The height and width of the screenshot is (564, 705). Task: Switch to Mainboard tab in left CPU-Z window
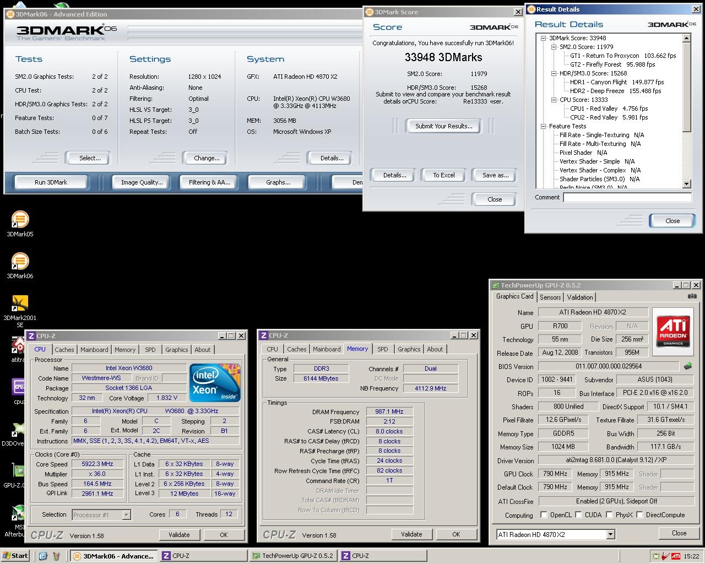click(x=94, y=350)
